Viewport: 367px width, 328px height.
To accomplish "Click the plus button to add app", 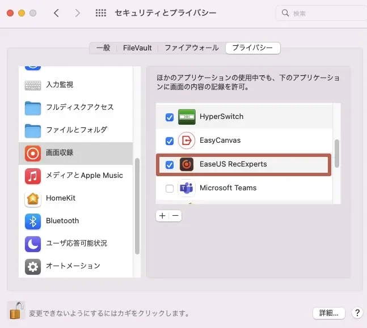I will 162,216.
